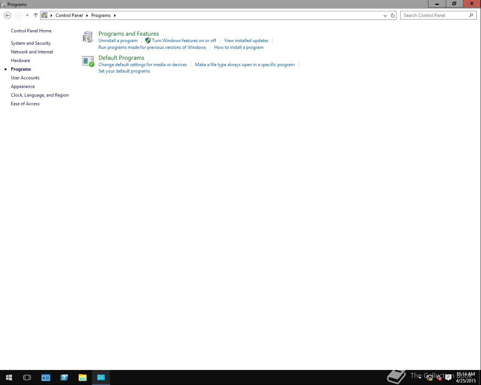Open Network and Internet category
This screenshot has width=481, height=385.
[32, 52]
